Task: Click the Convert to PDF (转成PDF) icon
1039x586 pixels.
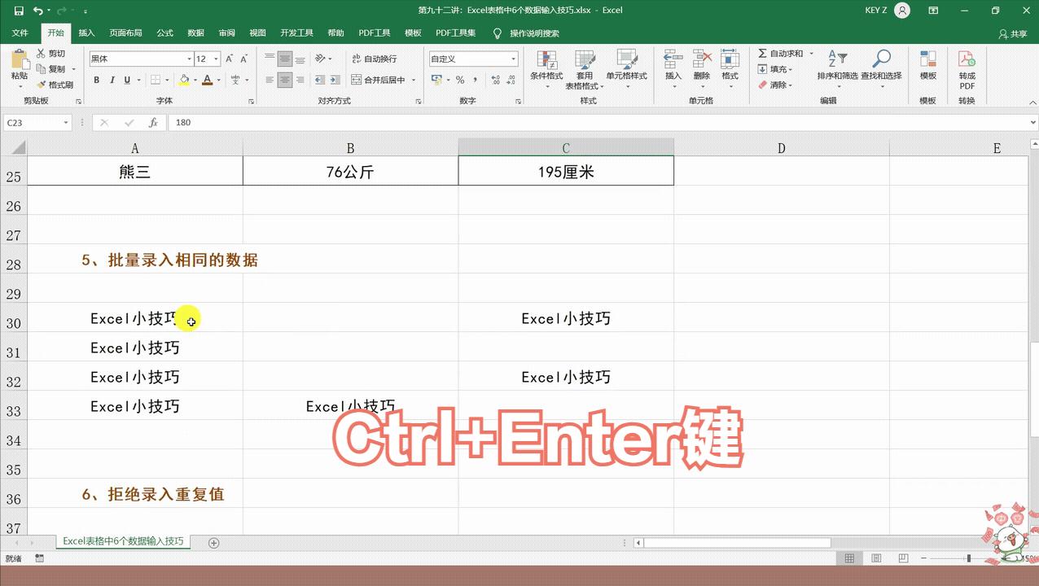Action: [x=967, y=59]
